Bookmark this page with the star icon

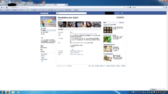tap(124, 7)
